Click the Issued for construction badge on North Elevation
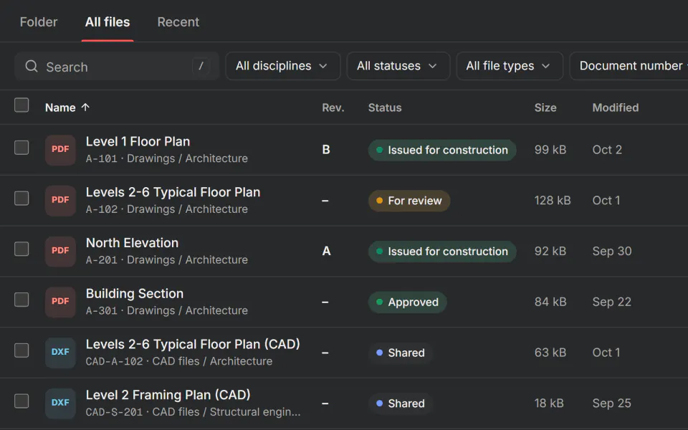 tap(442, 252)
